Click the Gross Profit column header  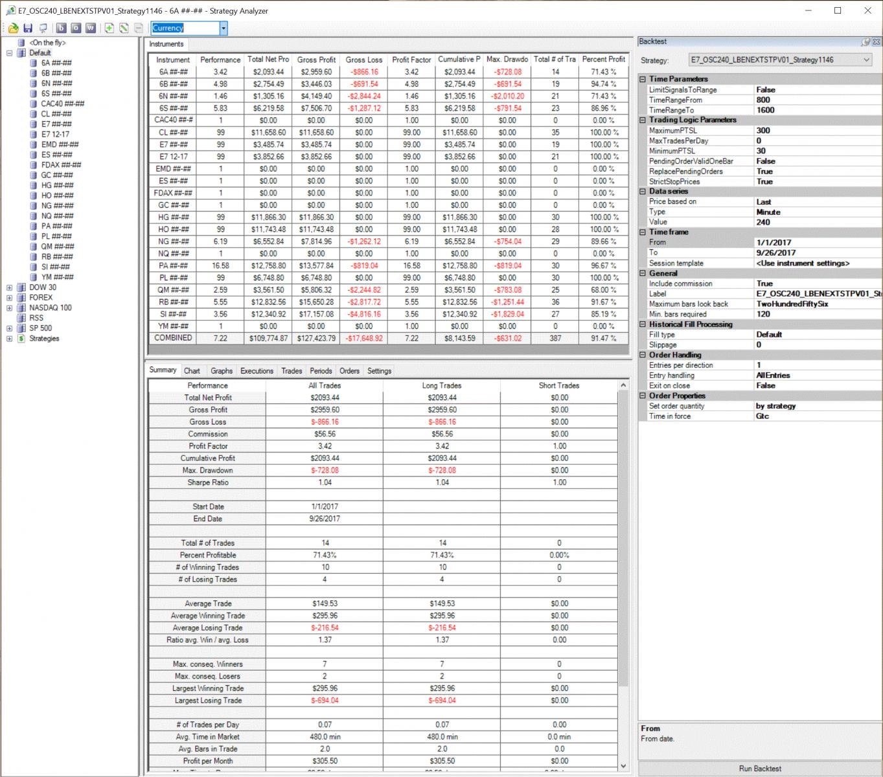(316, 60)
